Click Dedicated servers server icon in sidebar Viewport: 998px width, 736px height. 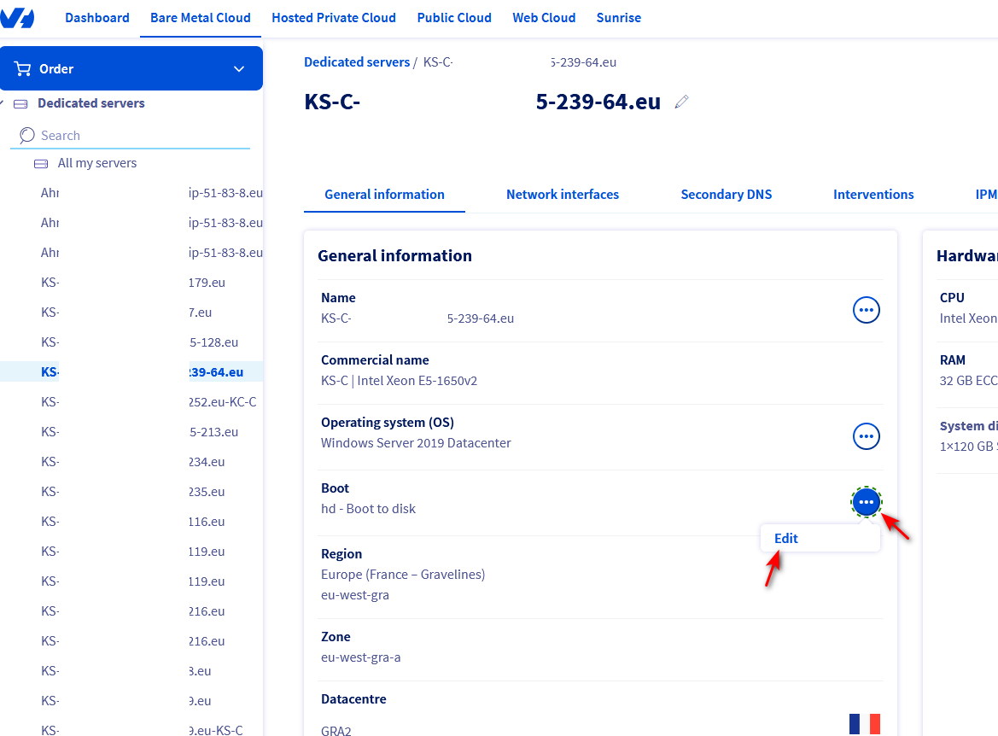click(20, 104)
